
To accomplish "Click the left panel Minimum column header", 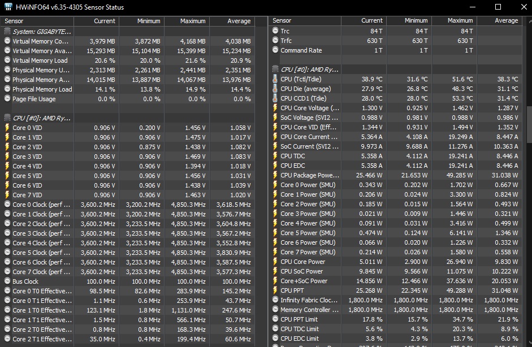I will [141, 21].
